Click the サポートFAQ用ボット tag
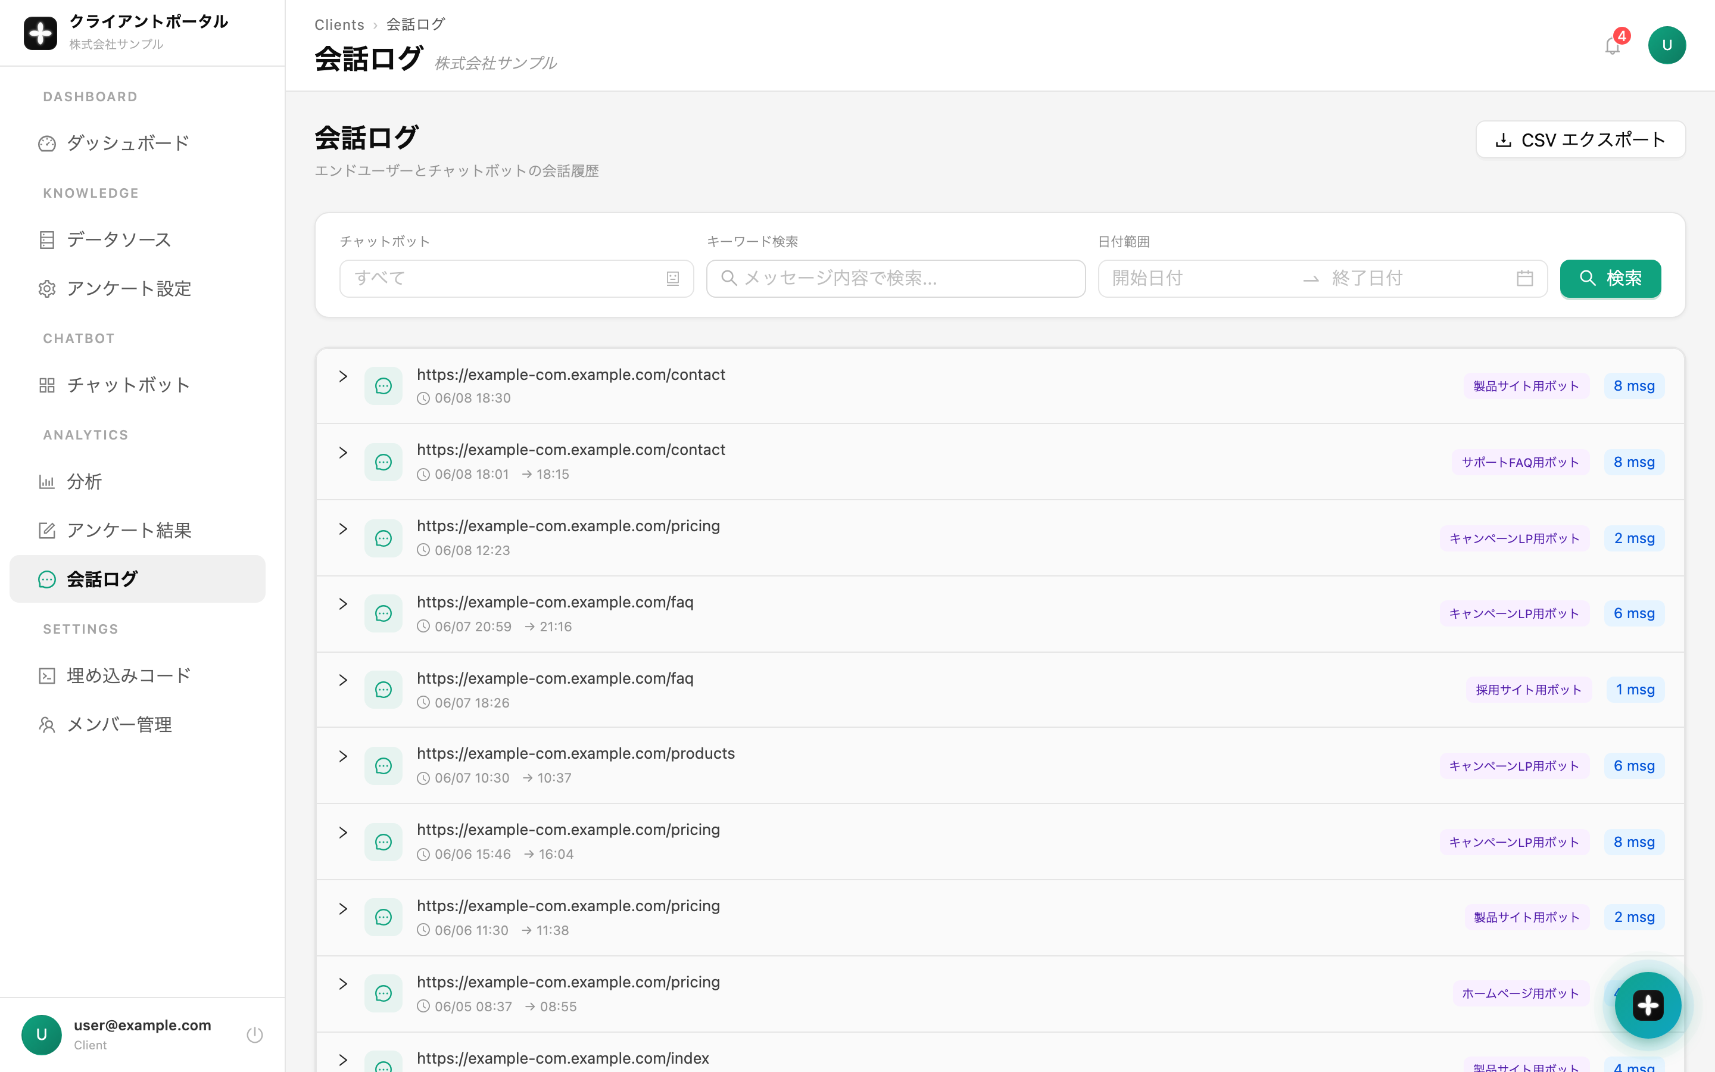The image size is (1715, 1072). point(1521,462)
